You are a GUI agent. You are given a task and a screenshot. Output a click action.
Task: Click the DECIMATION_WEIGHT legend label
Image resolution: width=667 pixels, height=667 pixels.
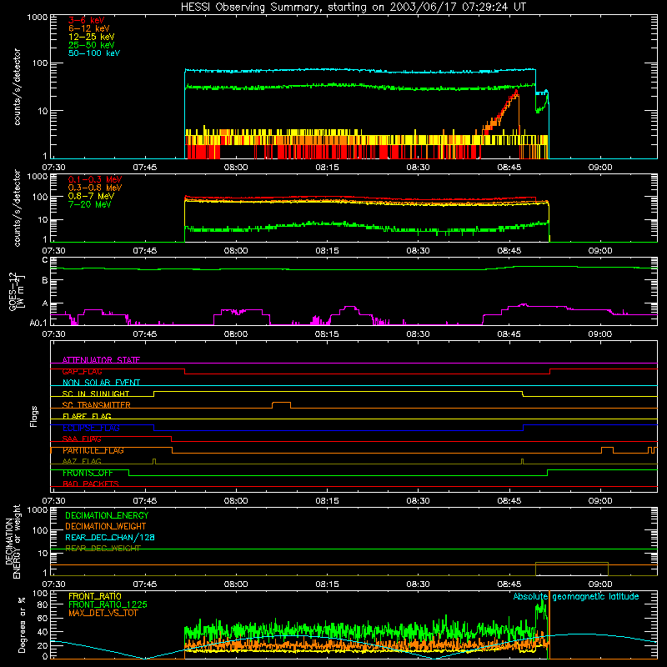[x=106, y=526]
